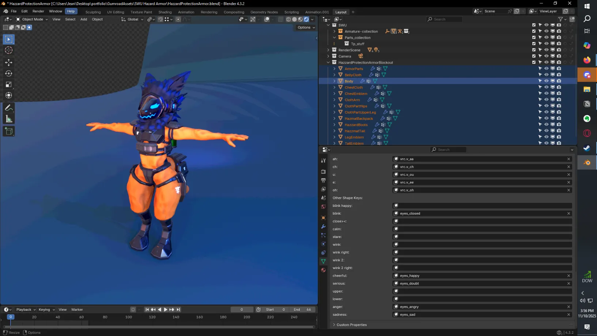Activate the Move tool

tap(9, 63)
